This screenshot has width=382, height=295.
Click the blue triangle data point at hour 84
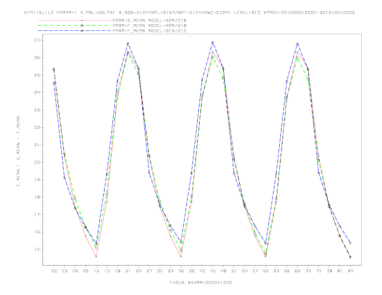tap(350, 243)
